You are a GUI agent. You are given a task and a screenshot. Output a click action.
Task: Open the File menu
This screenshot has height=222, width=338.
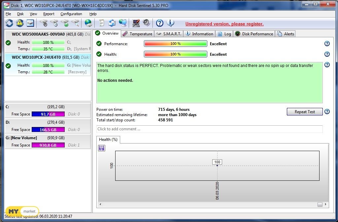[8, 14]
